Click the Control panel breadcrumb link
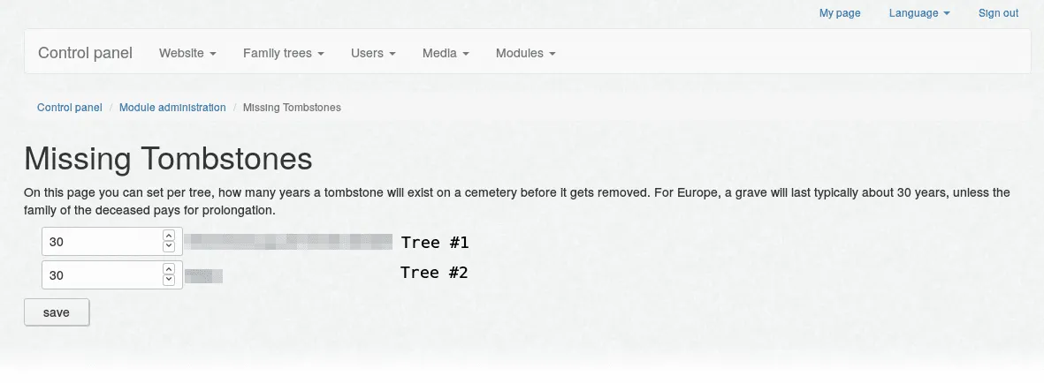Image resolution: width=1044 pixels, height=383 pixels. click(70, 108)
